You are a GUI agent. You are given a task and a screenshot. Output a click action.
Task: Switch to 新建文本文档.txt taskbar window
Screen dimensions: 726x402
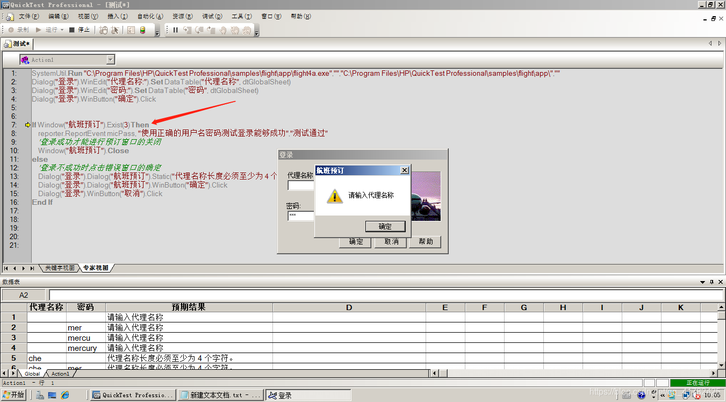(220, 395)
